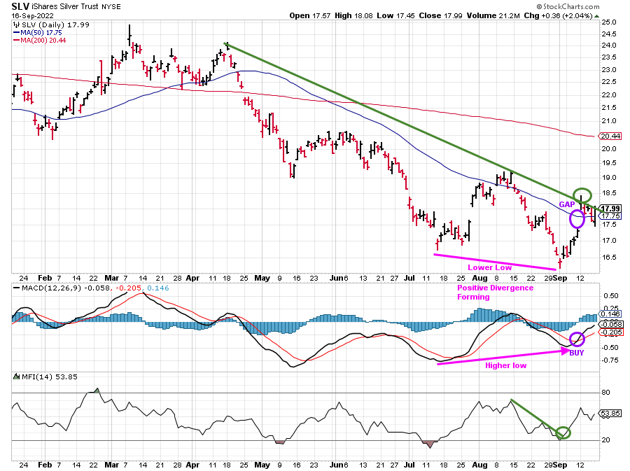630x471 pixels.
Task: Click the 20.44 red price tag on axis
Action: coord(610,136)
